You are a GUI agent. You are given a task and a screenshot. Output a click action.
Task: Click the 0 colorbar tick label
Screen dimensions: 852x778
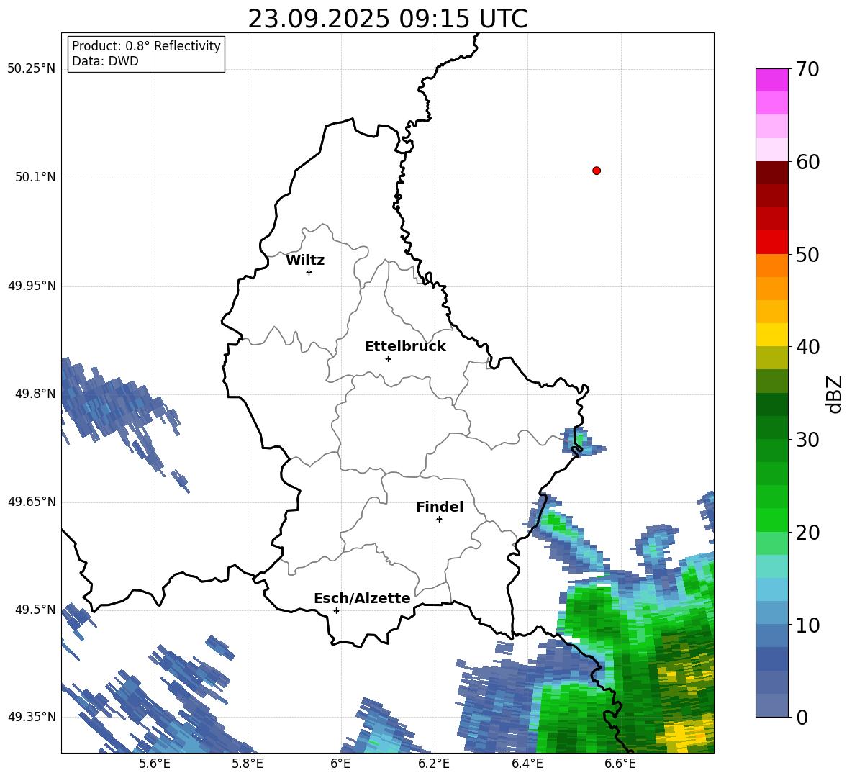click(x=802, y=717)
